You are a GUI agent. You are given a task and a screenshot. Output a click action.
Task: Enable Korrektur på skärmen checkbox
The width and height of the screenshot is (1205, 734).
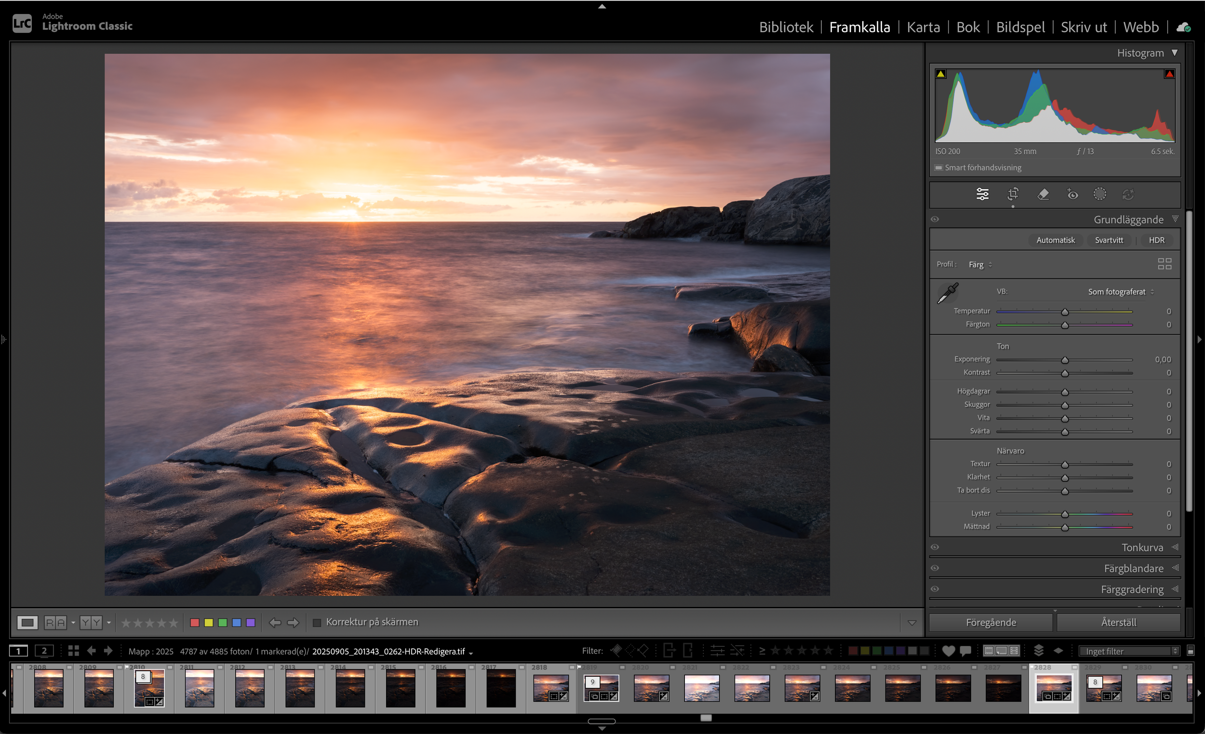(317, 622)
